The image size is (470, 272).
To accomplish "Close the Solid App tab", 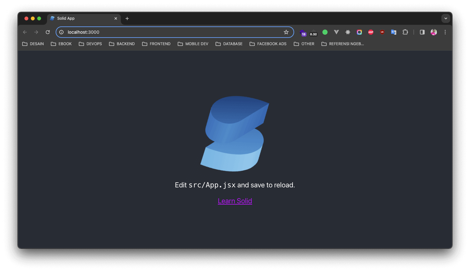I will click(x=116, y=18).
